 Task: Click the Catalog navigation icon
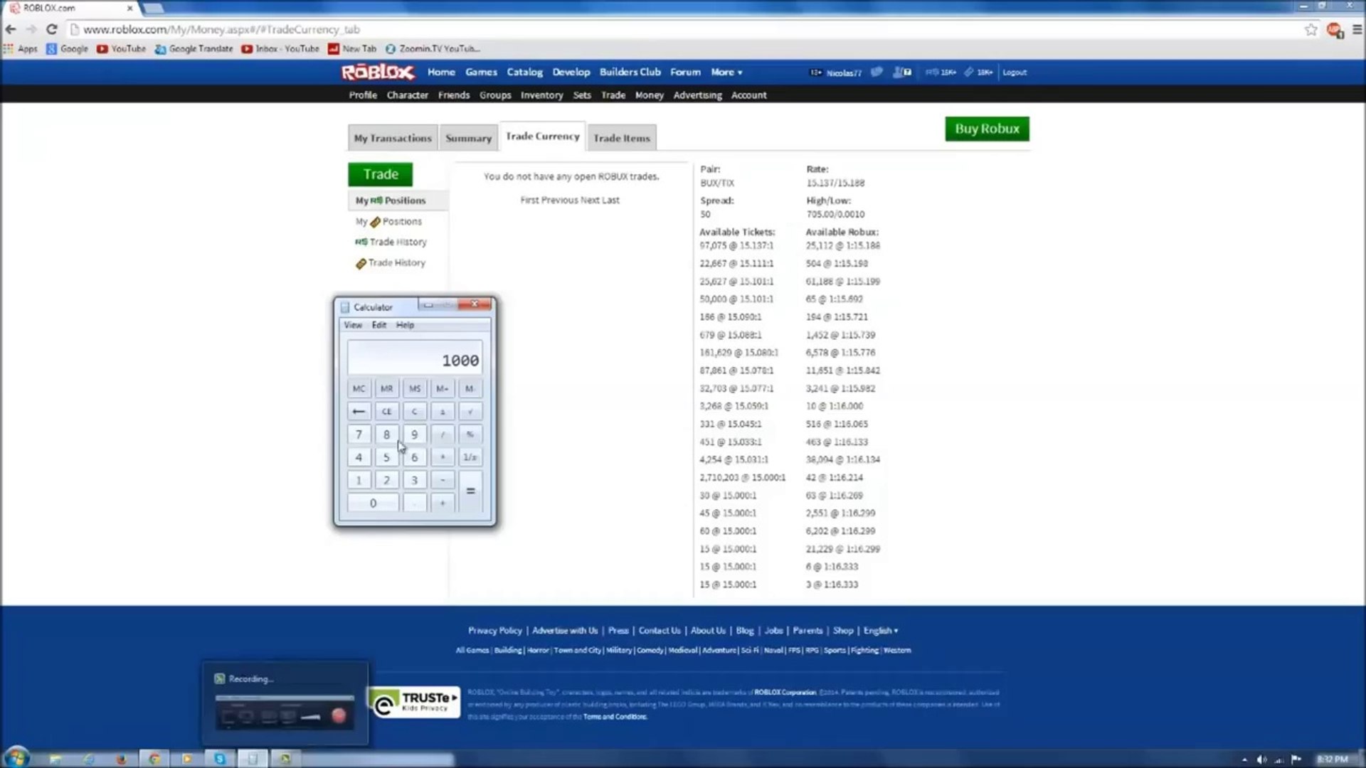click(524, 71)
